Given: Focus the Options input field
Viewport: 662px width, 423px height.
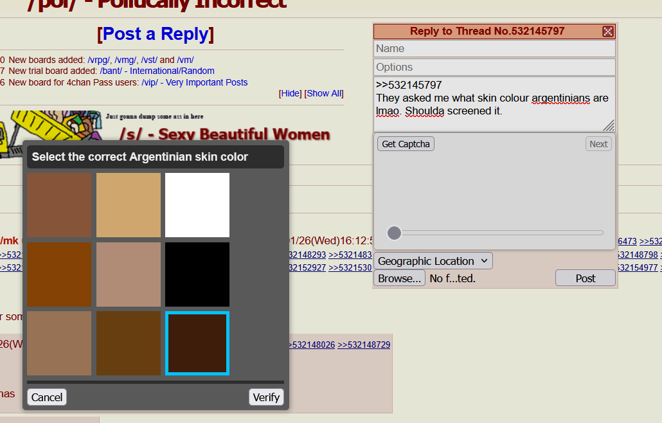Looking at the screenshot, I should (x=494, y=67).
